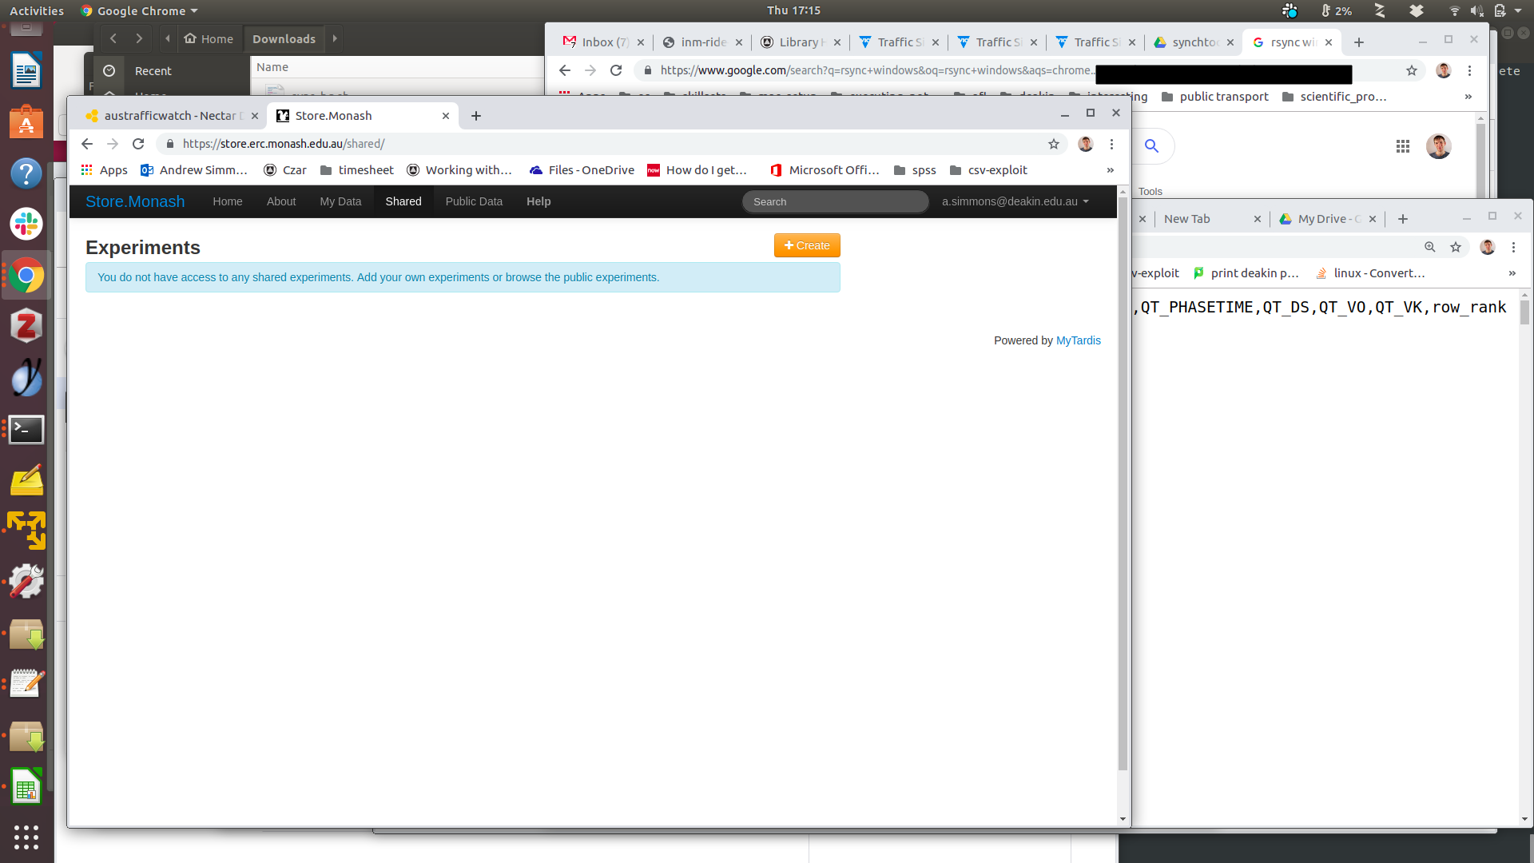Click the Google search magnifier icon
The image size is (1534, 863).
(x=1151, y=145)
